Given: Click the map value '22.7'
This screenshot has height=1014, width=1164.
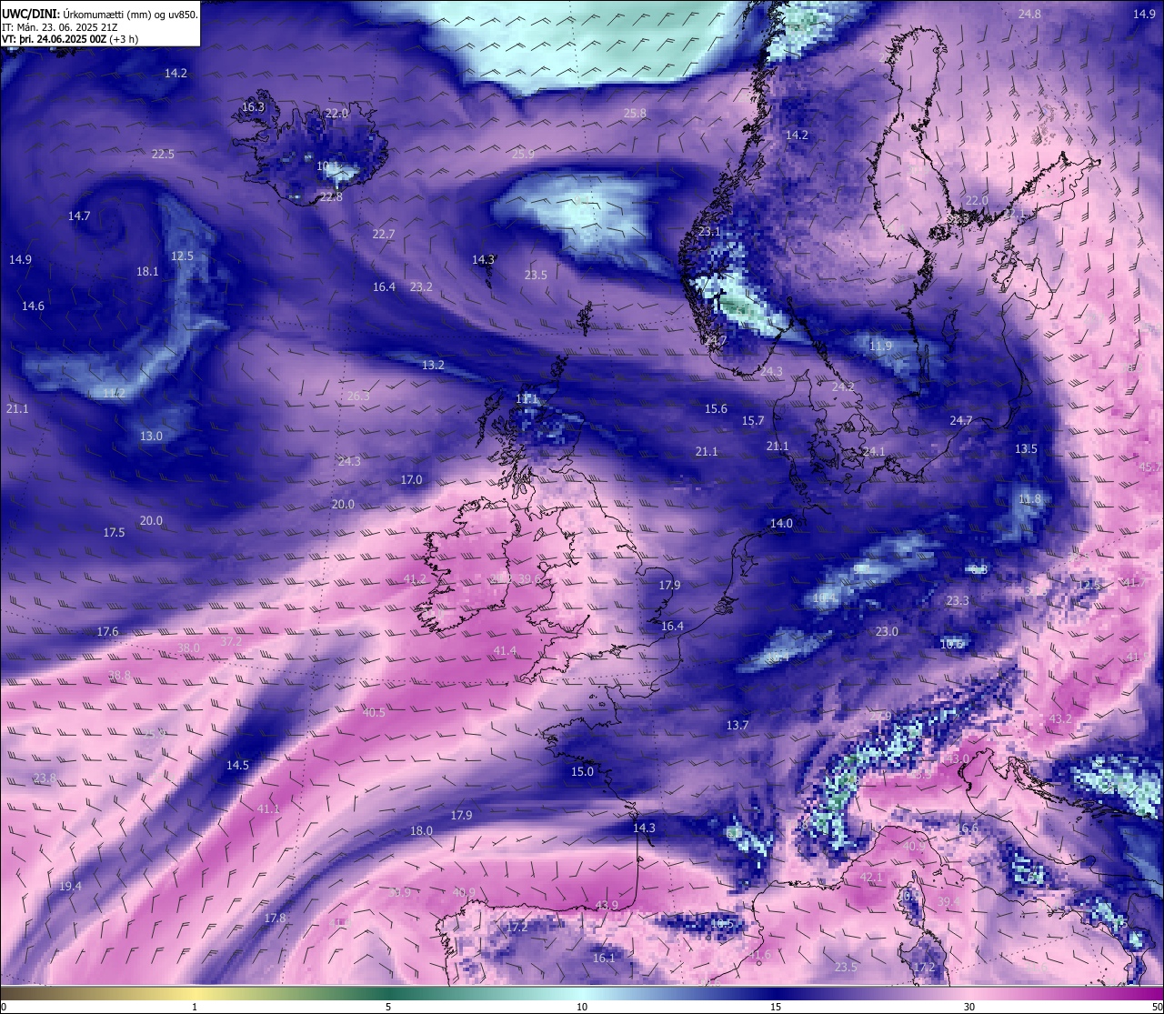Looking at the screenshot, I should 384,235.
